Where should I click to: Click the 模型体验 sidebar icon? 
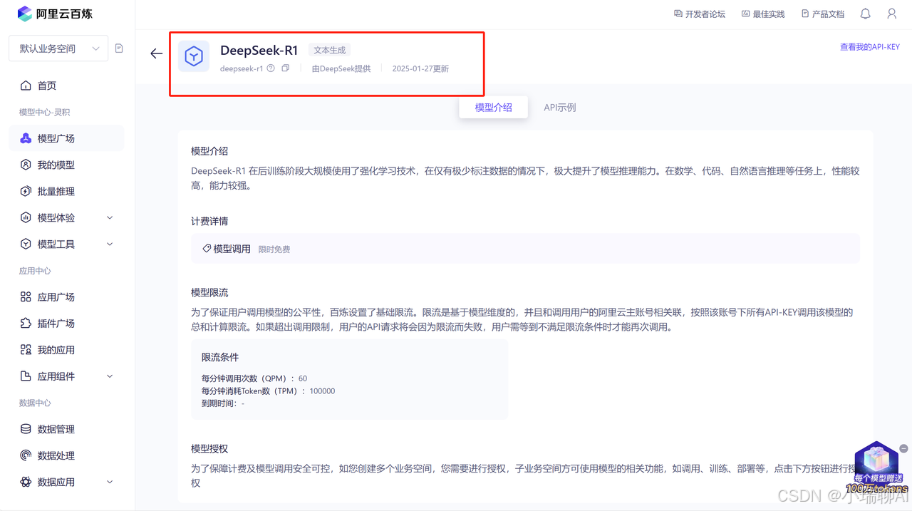[26, 217]
